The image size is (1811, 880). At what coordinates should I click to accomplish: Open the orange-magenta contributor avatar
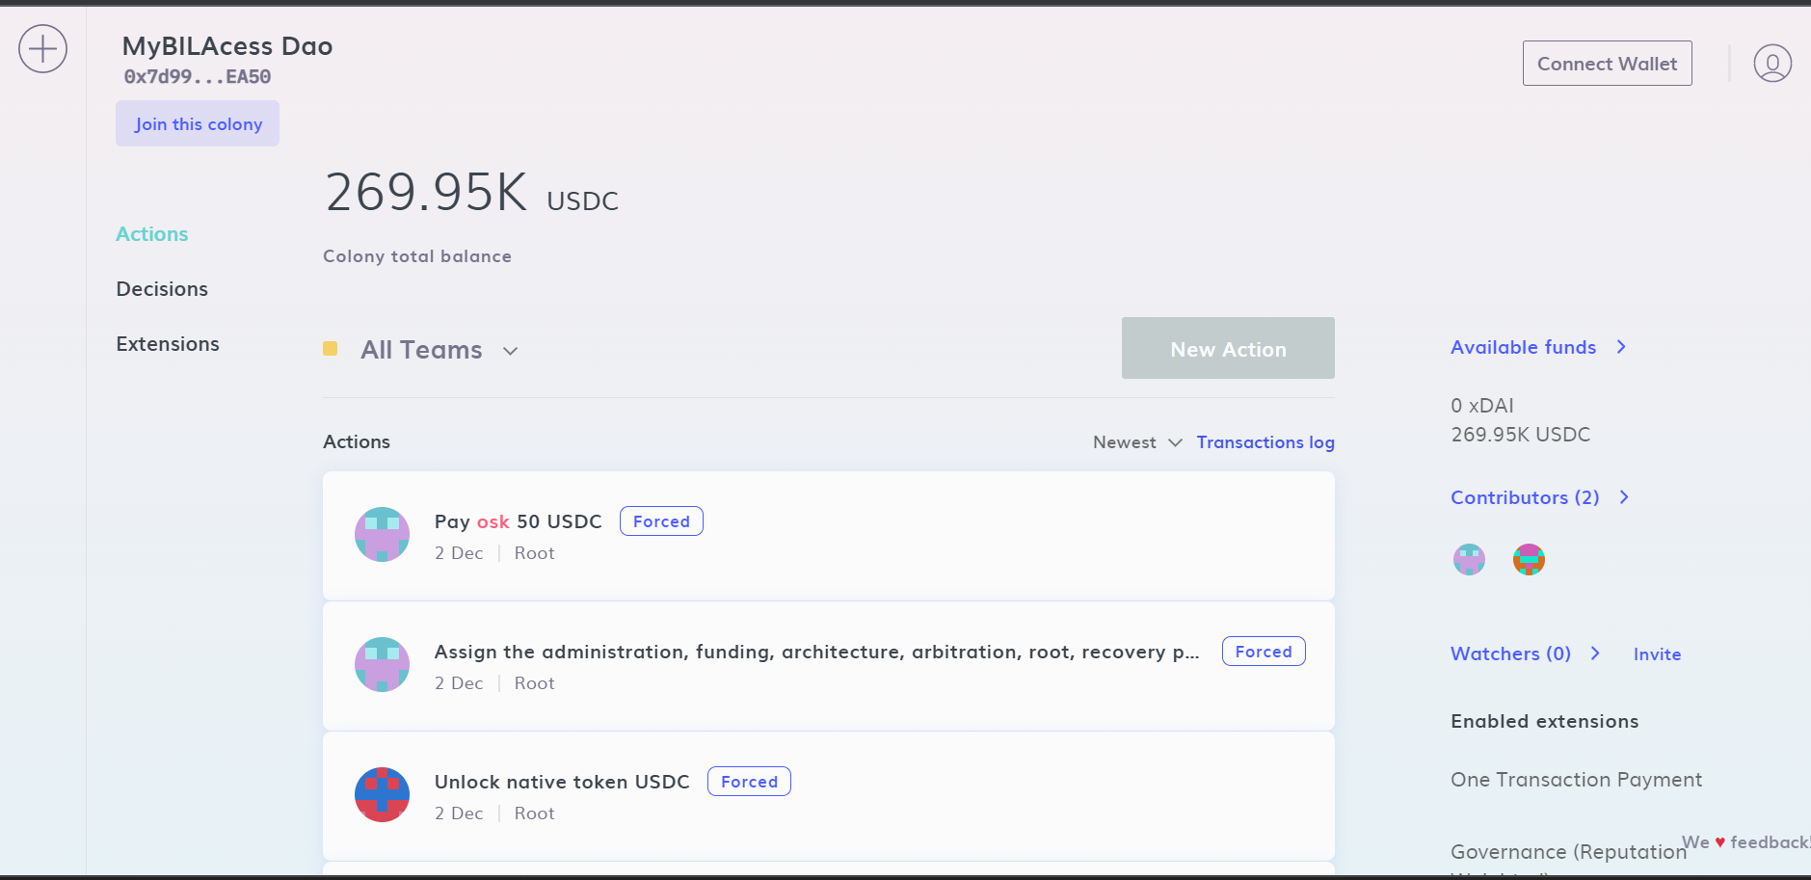[1529, 559]
